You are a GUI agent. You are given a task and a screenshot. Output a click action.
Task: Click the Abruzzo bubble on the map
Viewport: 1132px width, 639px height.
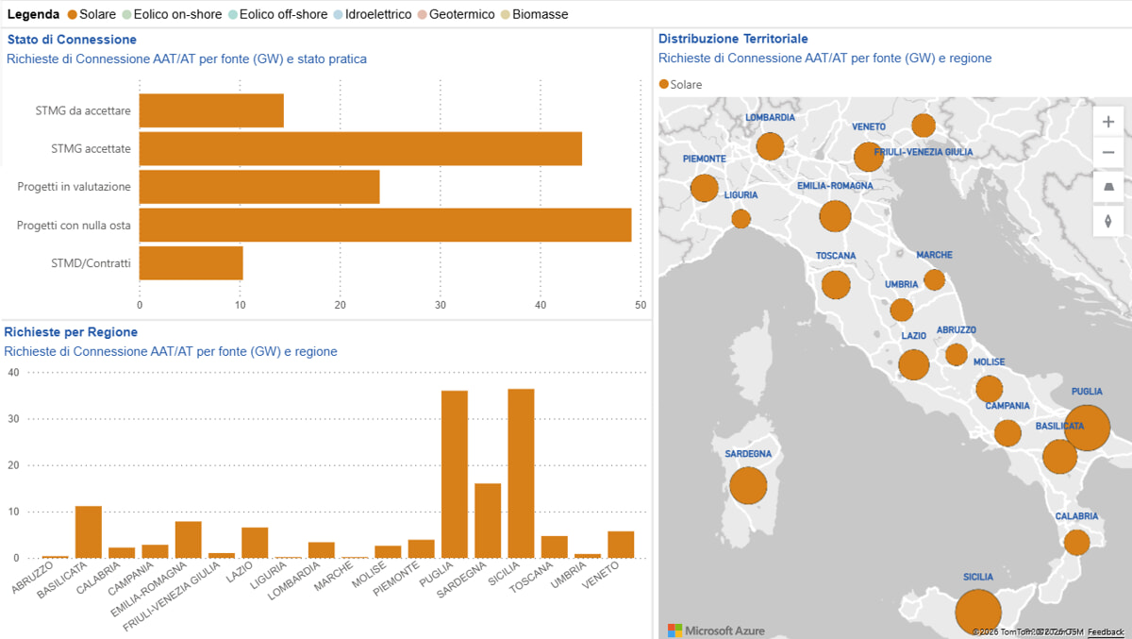(x=957, y=355)
